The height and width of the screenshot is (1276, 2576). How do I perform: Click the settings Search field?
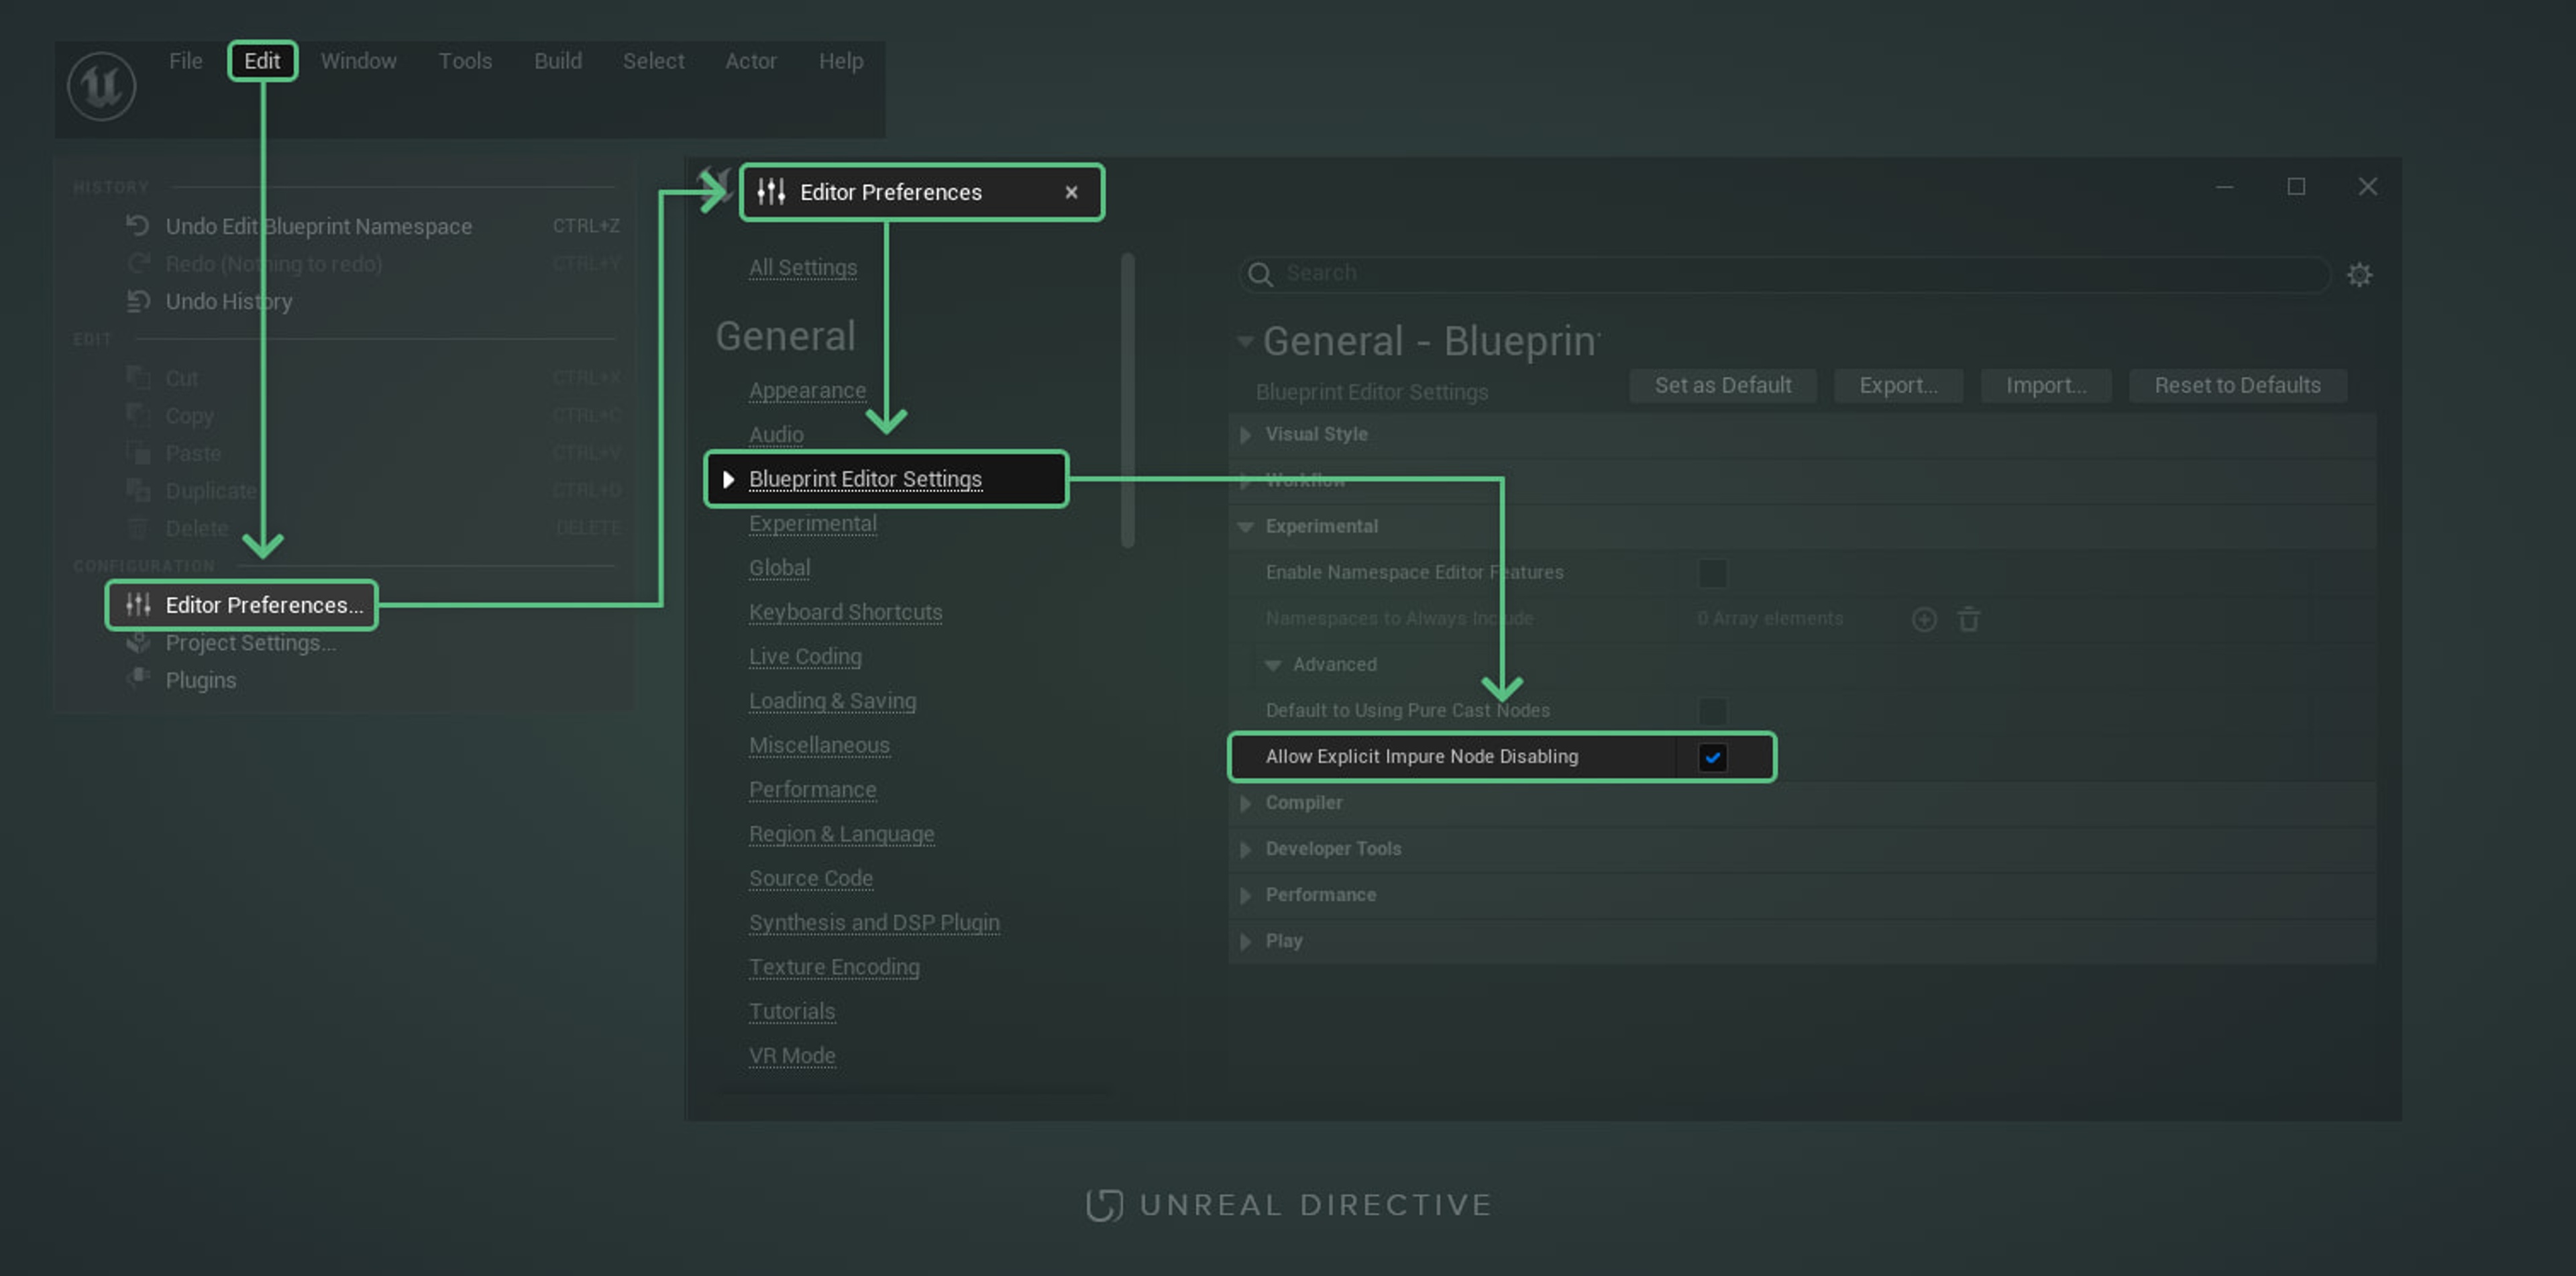pyautogui.click(x=1780, y=273)
